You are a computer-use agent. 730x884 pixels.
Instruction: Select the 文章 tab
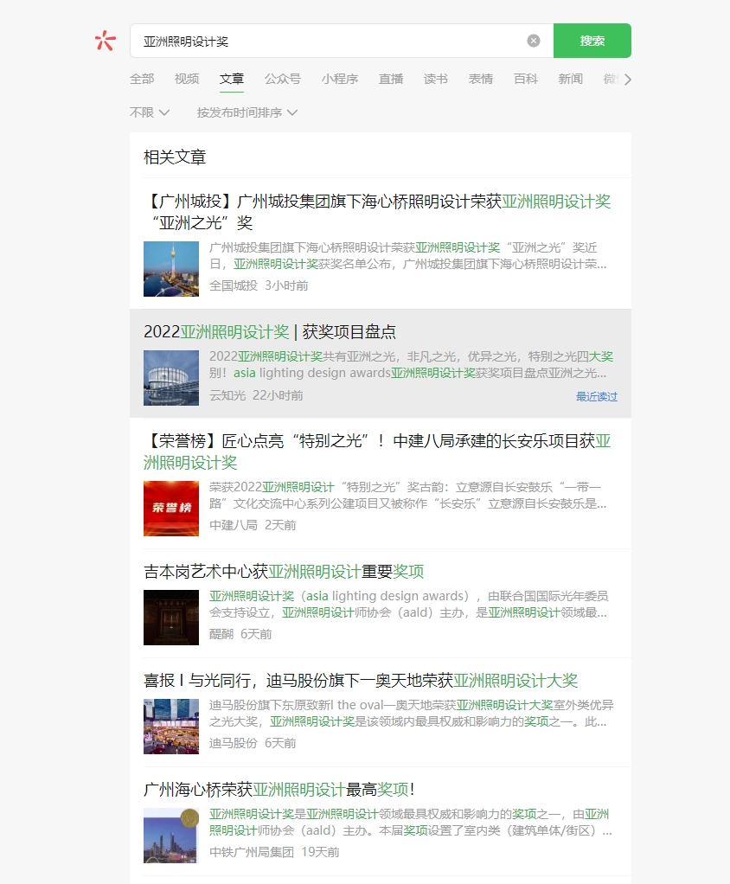pyautogui.click(x=232, y=79)
